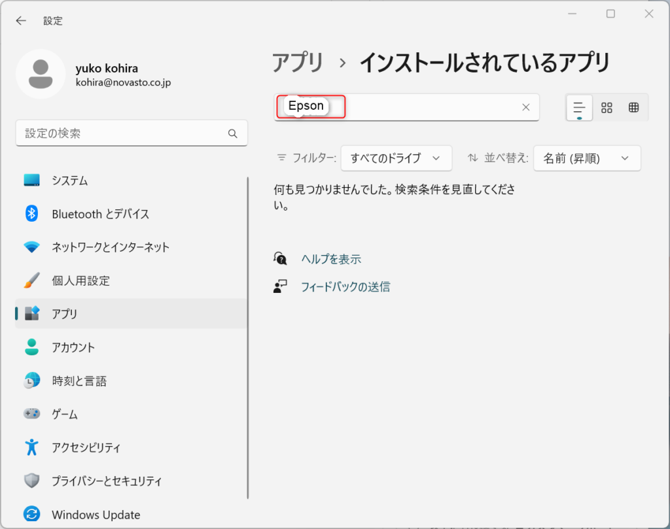Switch to list view layout icon
This screenshot has height=529, width=670.
[579, 108]
